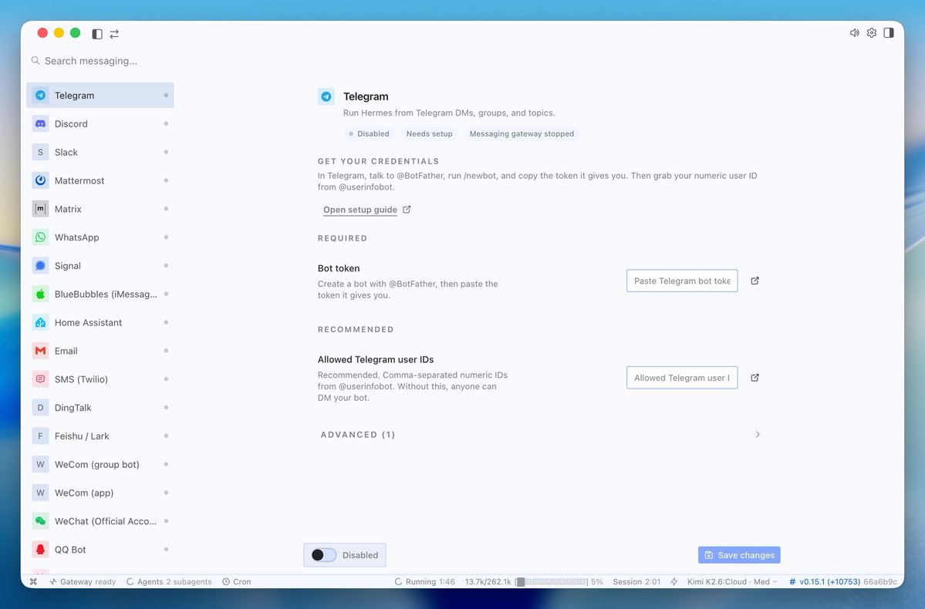The image size is (925, 609).
Task: Open setup guide link
Action: click(366, 210)
